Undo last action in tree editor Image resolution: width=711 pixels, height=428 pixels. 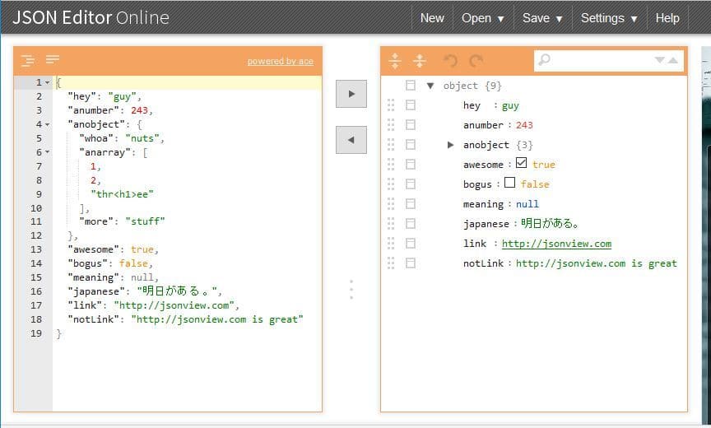451,60
